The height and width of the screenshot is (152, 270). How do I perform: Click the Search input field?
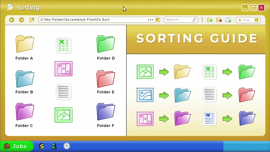[181, 20]
